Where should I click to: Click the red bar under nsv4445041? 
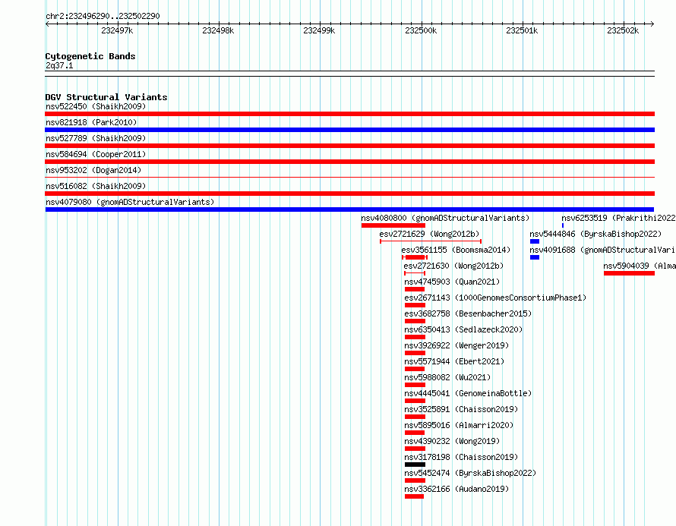click(x=415, y=401)
